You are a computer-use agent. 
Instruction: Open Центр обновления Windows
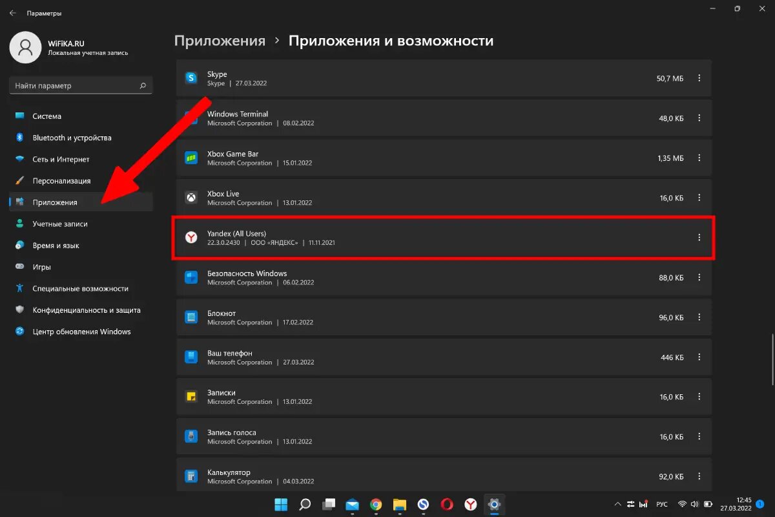point(81,332)
